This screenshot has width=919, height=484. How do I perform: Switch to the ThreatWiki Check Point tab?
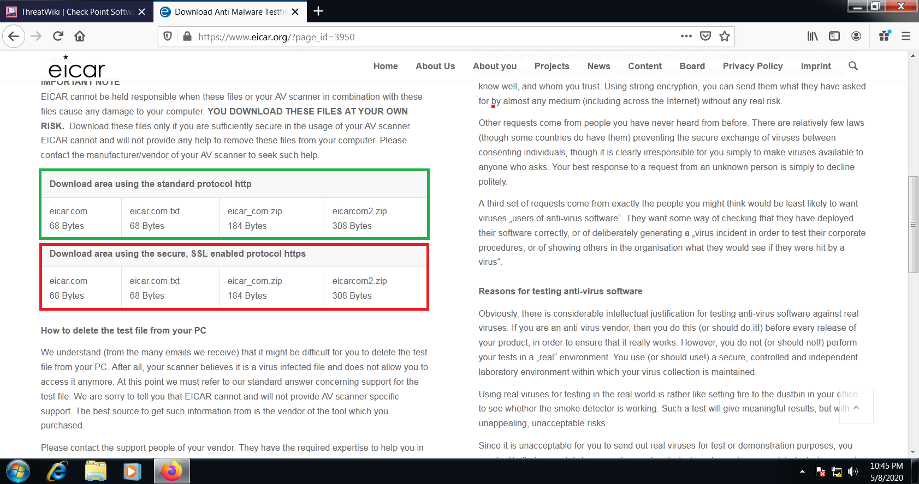point(76,11)
